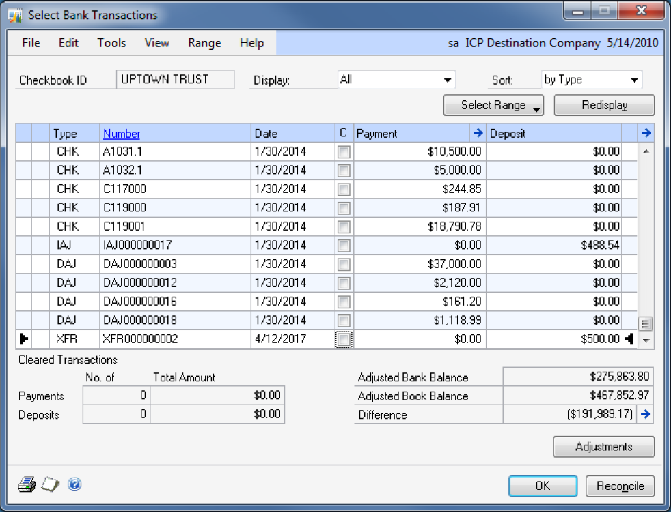Click the application icon in the title bar

[x=15, y=15]
